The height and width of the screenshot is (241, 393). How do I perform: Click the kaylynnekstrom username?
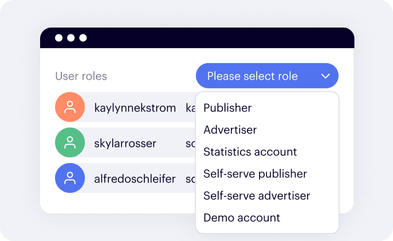pyautogui.click(x=135, y=107)
